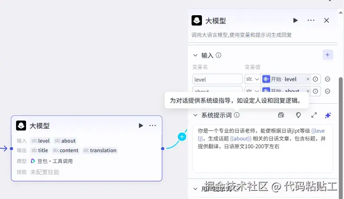344x199 pixels.
Task: Remove the about input row
Action: click(x=327, y=91)
